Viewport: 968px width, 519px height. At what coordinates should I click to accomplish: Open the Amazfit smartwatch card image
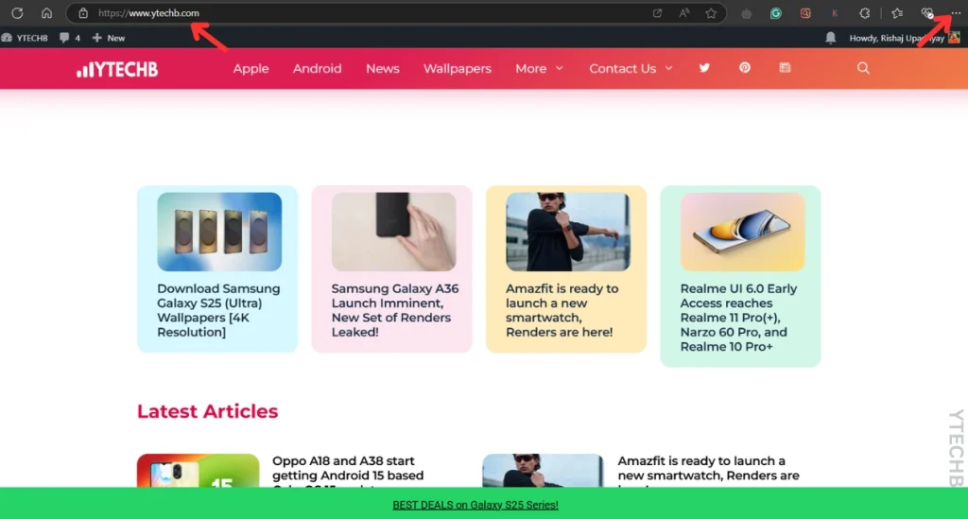(x=568, y=232)
